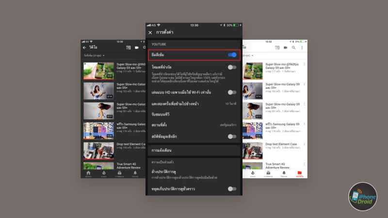388x218 pixels.
Task: Open the รีวิว Samsung Galaxy S9 thumbnail, light phone
Action: coord(253,131)
